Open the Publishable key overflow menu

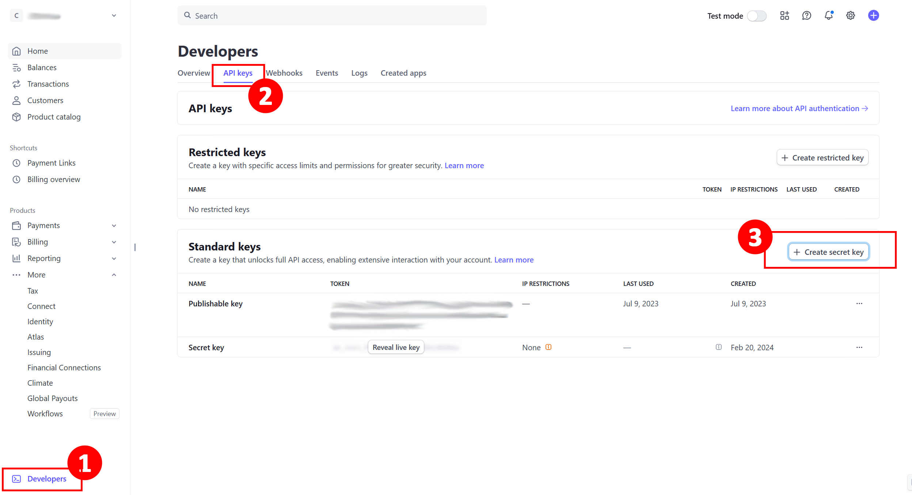pos(859,304)
